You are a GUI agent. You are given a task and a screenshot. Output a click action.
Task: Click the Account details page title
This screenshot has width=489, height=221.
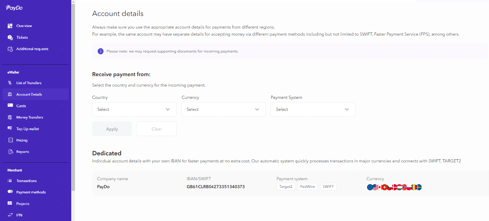coord(118,14)
